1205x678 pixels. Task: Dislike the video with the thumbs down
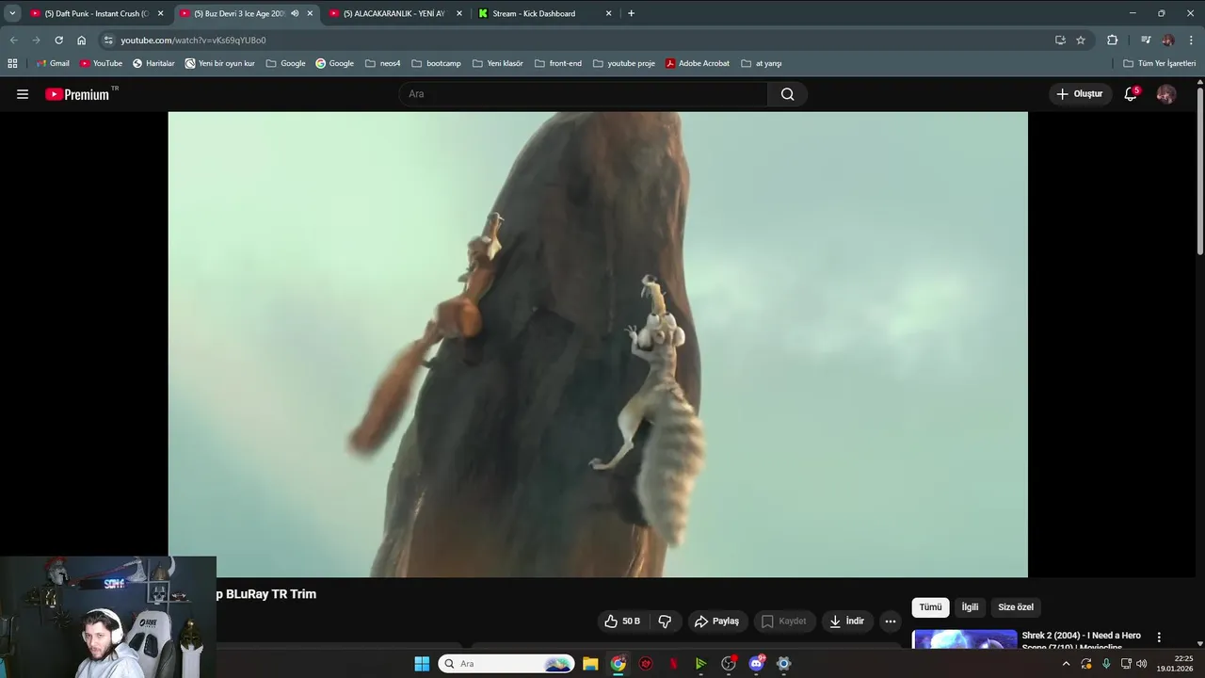[x=665, y=621]
